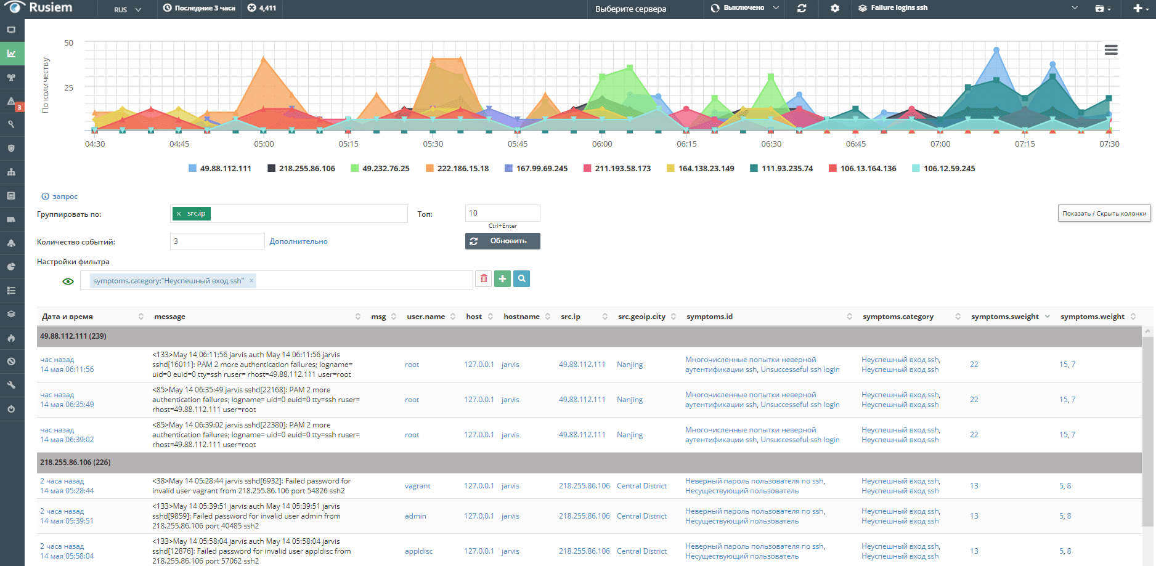The image size is (1156, 566).
Task: Expand the Выключено auto-refresh dropdown
Action: (x=745, y=9)
